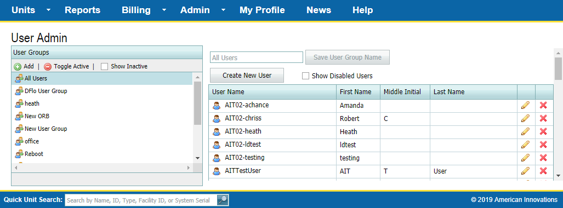Click the group icon beside Reboot
This screenshot has height=208, width=563.
(x=19, y=154)
